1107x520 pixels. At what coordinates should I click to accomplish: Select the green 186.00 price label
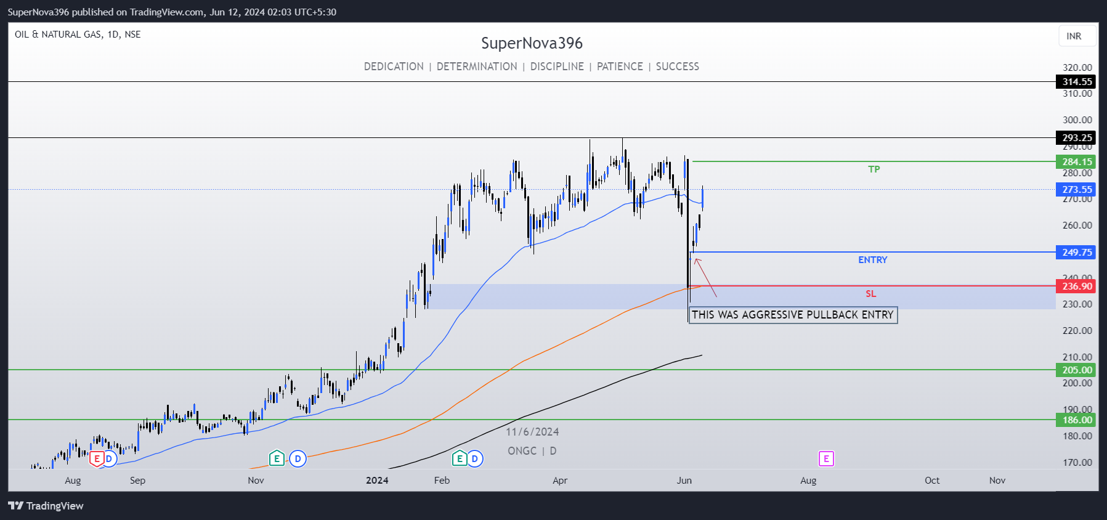pyautogui.click(x=1077, y=420)
